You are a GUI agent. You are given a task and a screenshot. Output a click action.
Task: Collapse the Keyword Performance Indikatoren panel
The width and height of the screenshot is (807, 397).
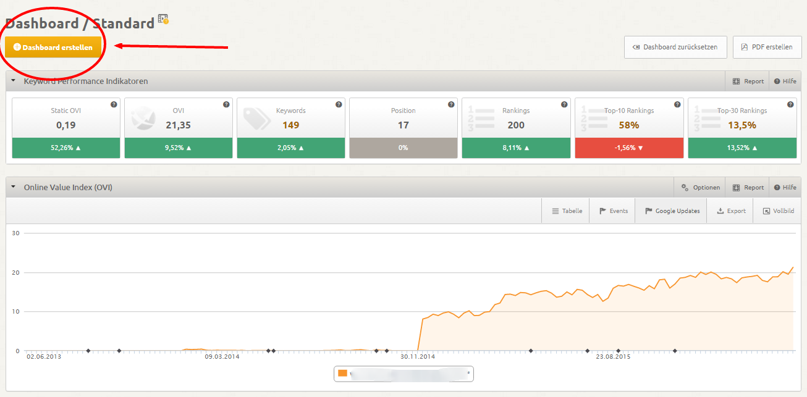tap(14, 81)
